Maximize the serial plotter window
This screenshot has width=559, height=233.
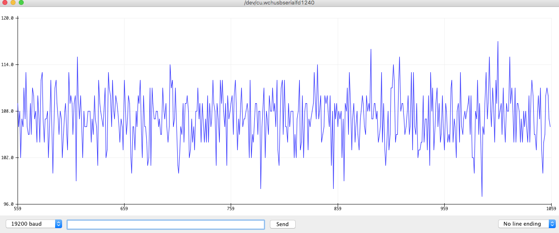[x=21, y=2]
